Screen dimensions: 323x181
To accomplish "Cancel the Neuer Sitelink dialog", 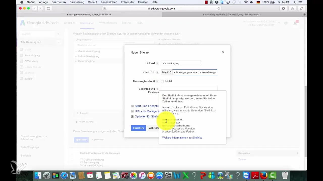I will [153, 128].
